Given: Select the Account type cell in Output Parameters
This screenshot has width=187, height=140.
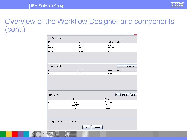Looking at the screenshot, I should [x=92, y=73].
